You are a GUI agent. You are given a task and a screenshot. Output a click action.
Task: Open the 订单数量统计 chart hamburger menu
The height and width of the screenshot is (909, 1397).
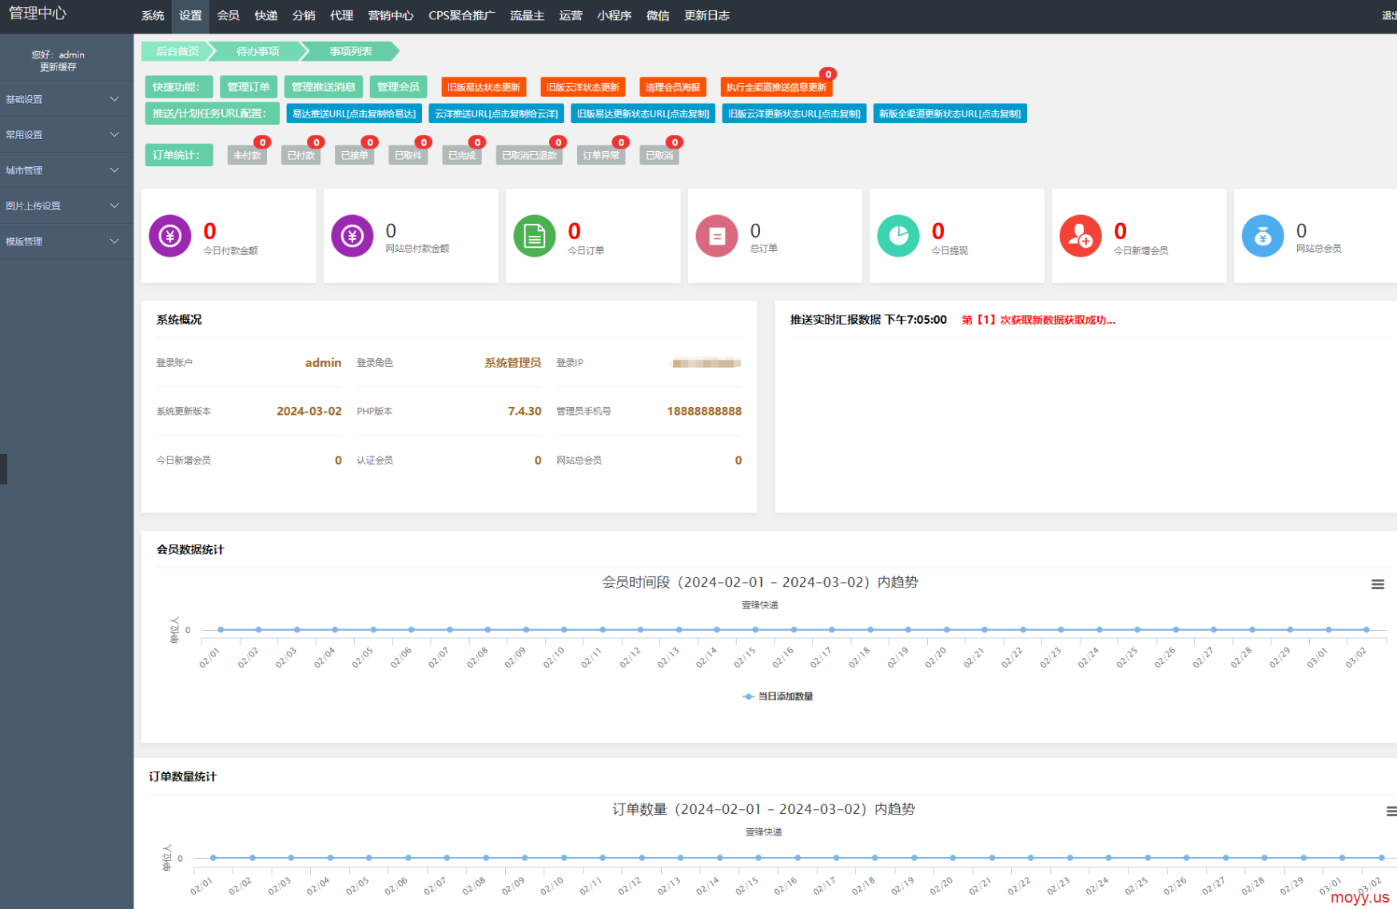[x=1391, y=811]
